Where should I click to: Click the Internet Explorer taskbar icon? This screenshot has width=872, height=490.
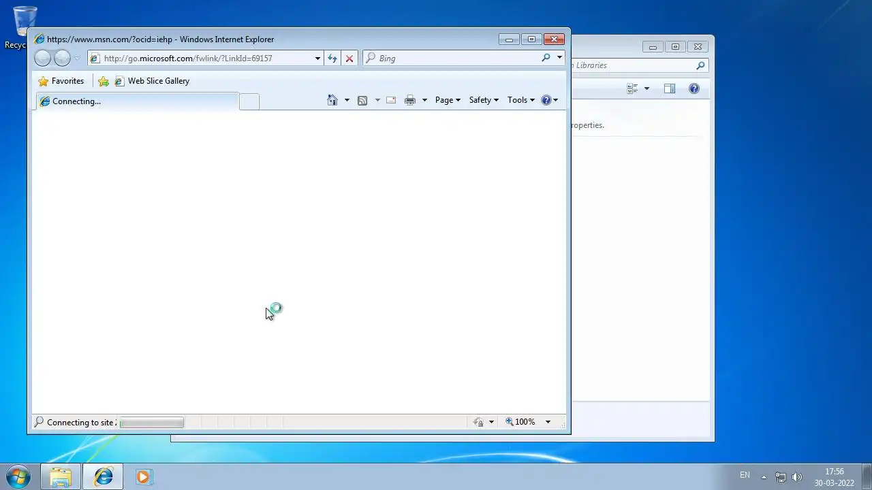[x=104, y=477]
